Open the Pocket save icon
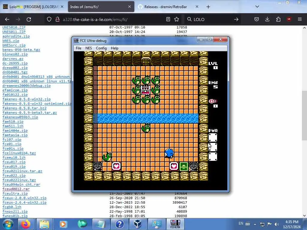The image size is (307, 230). 257,19
